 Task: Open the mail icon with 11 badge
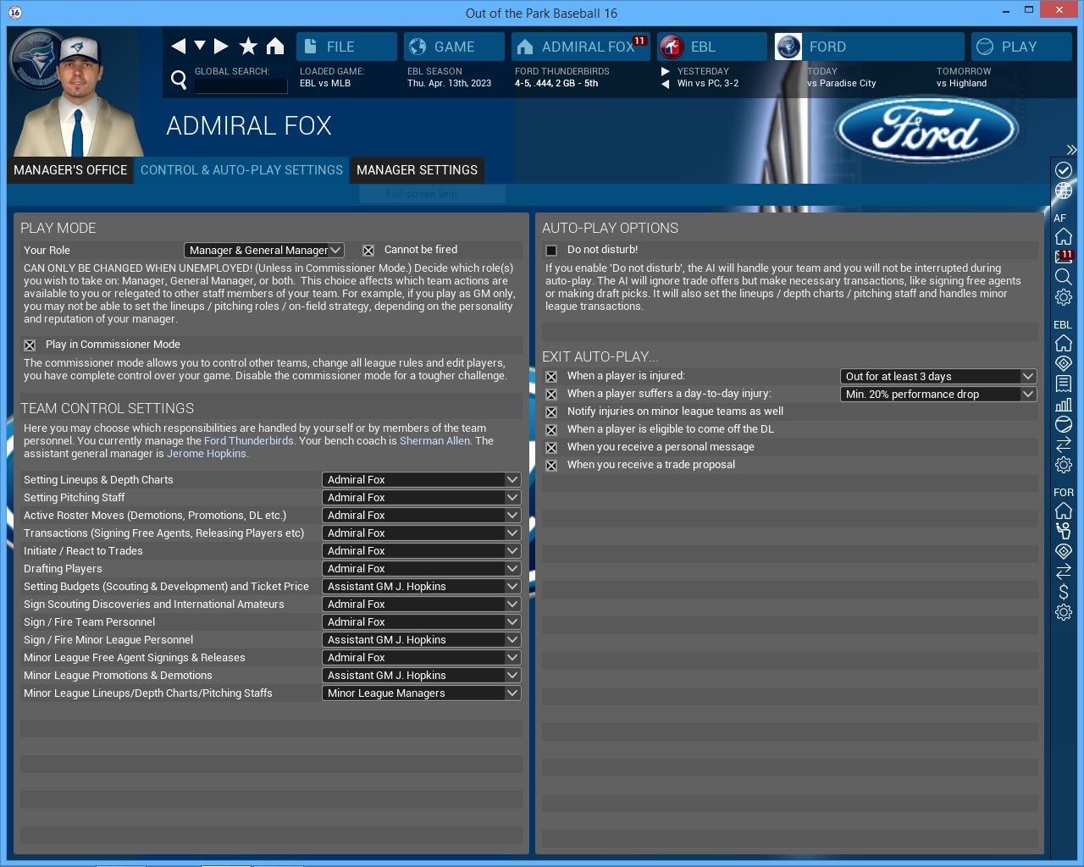pyautogui.click(x=1064, y=256)
